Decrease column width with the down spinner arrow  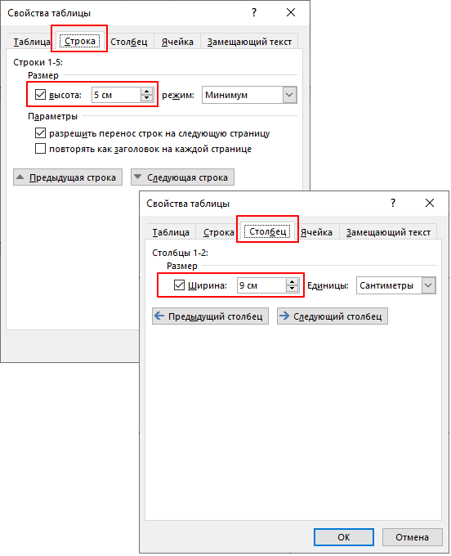pyautogui.click(x=292, y=289)
